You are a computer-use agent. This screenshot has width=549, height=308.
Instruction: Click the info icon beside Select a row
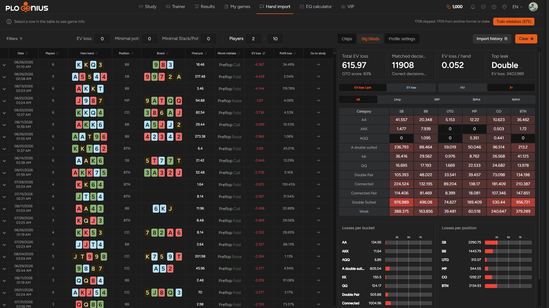coord(9,22)
